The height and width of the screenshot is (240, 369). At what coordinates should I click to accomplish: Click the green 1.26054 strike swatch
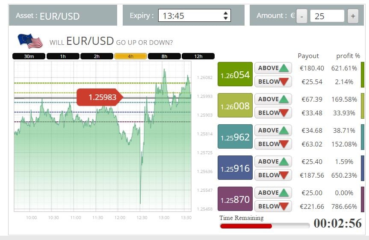click(x=235, y=74)
